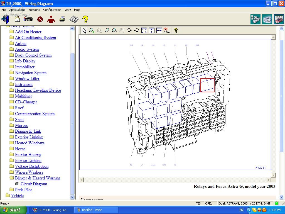Open the newspaper bulletin icon

(x=74, y=19)
